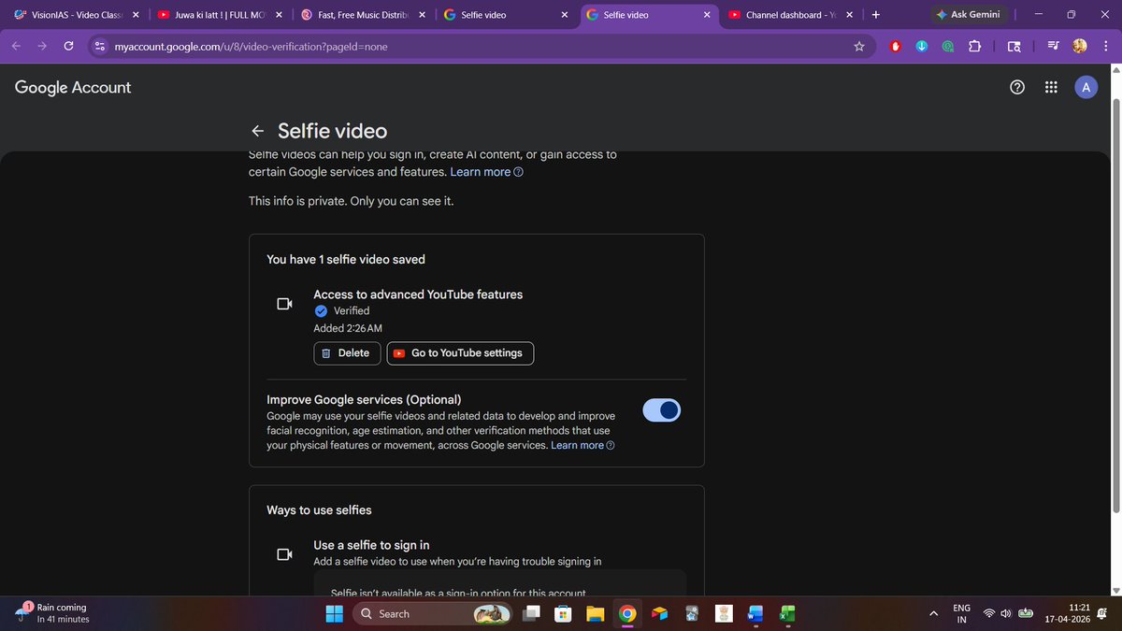
Task: Click the Delete selfie video button
Action: click(x=348, y=353)
